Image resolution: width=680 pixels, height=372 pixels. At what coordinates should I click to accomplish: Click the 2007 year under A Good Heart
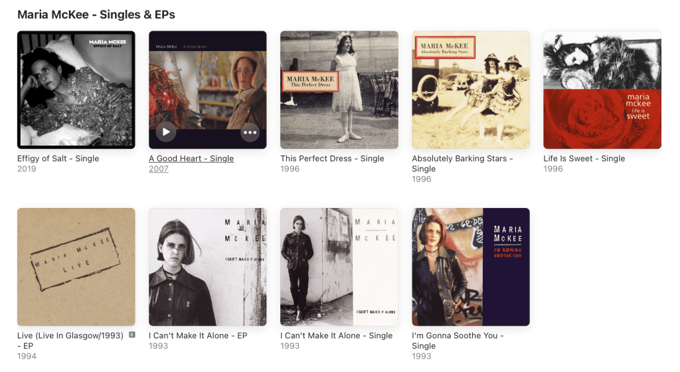tap(159, 169)
